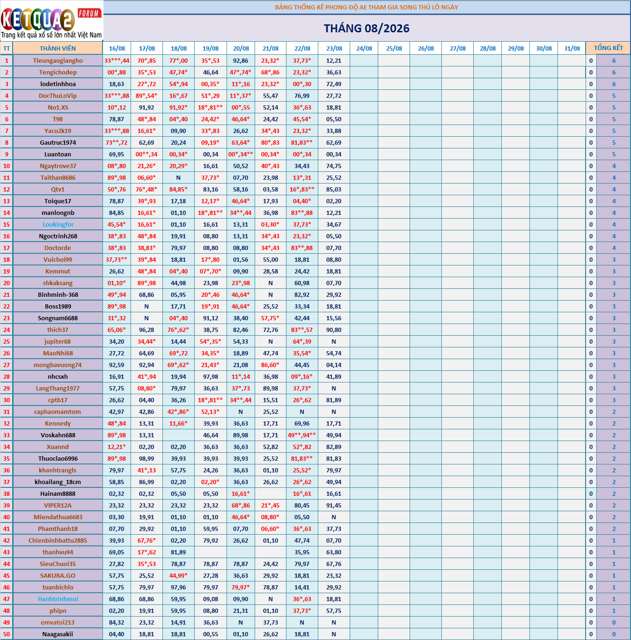Select the 27/08 date column header
The image size is (631, 640).
(x=458, y=48)
